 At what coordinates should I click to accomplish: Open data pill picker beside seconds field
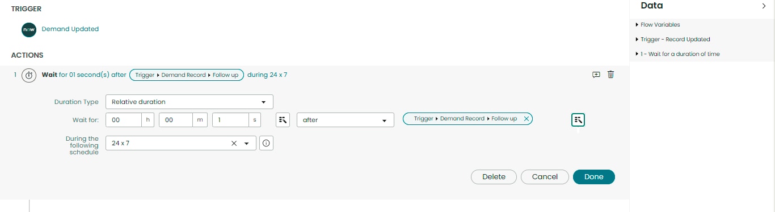pos(283,120)
